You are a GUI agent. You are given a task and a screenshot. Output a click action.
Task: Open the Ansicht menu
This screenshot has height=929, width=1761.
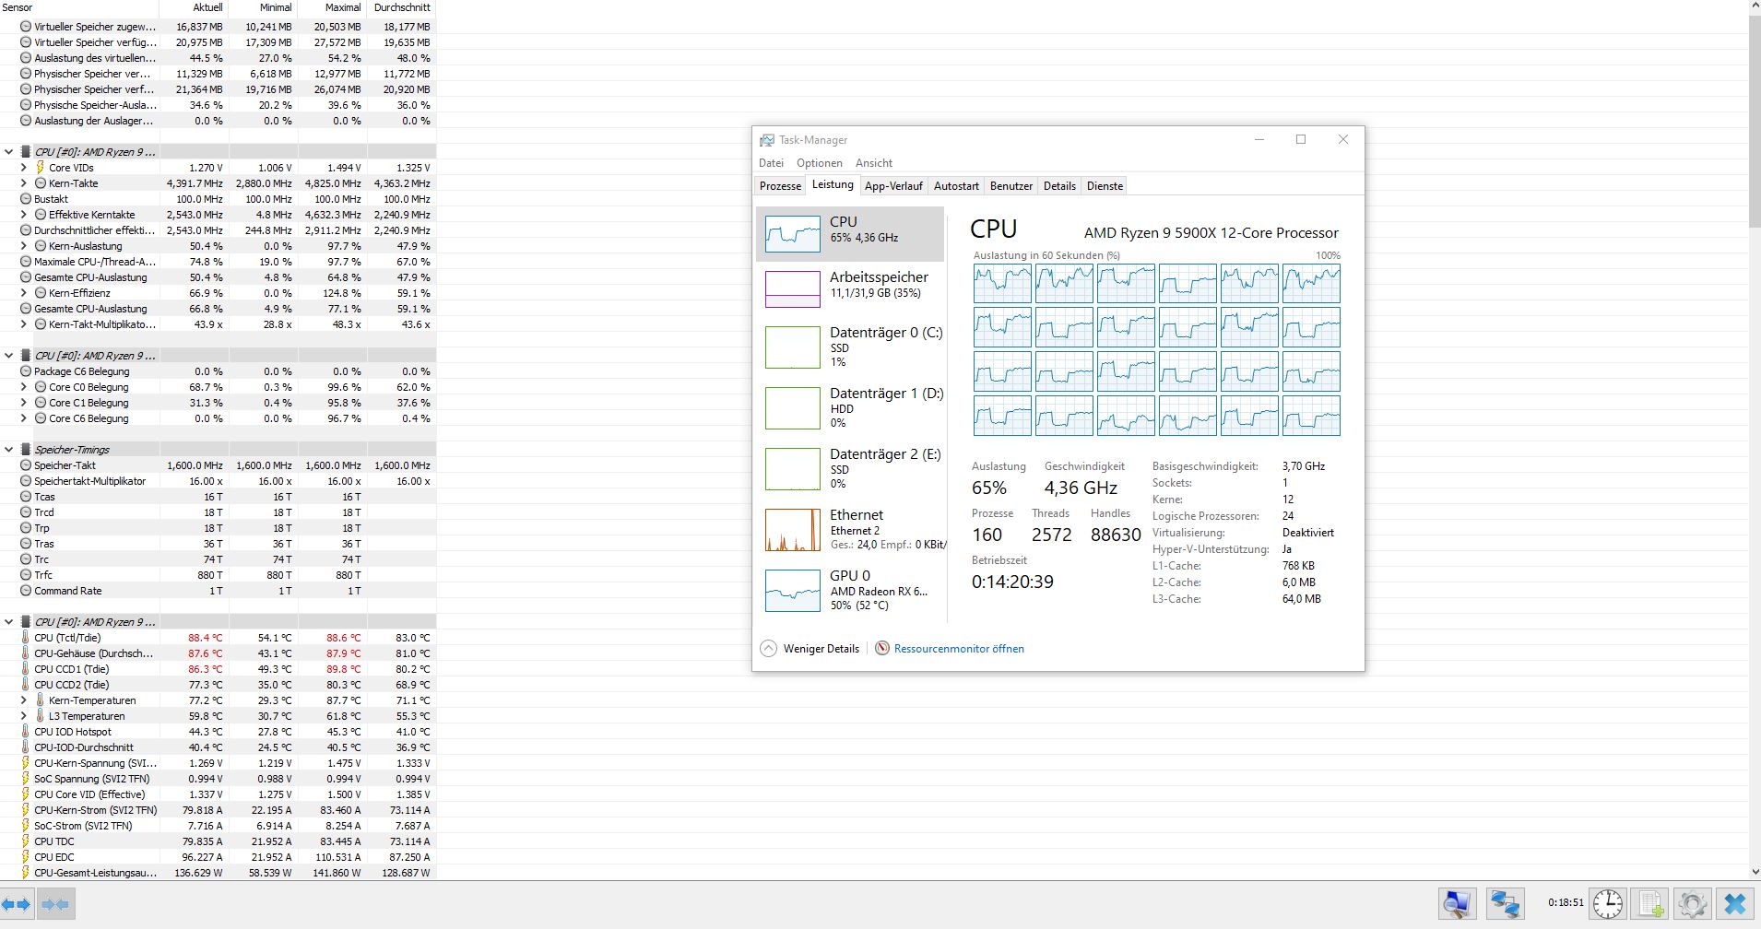point(874,163)
